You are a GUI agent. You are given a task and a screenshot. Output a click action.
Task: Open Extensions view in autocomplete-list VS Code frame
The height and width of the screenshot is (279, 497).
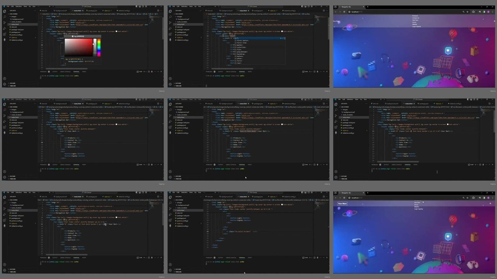click(170, 34)
